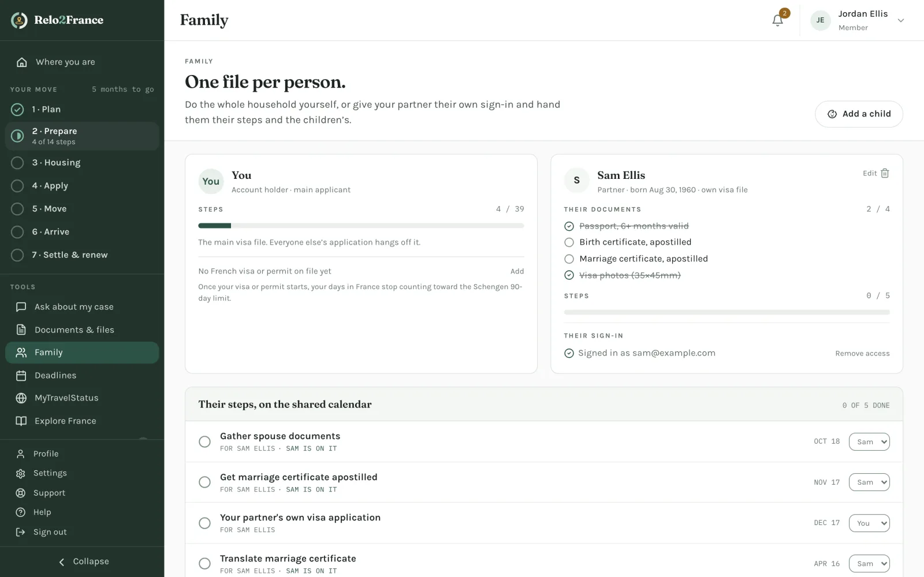Image resolution: width=924 pixels, height=577 pixels.
Task: Click You steps progress bar
Action: point(361,226)
